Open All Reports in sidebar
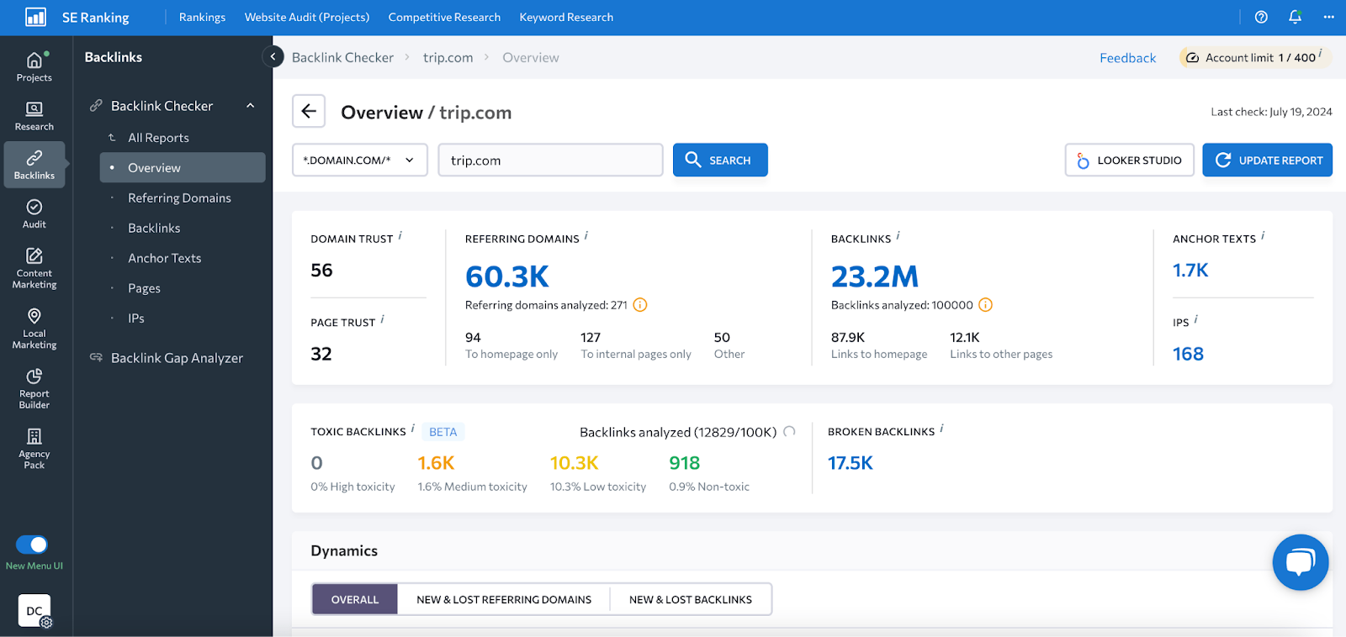Image resolution: width=1346 pixels, height=637 pixels. point(158,138)
